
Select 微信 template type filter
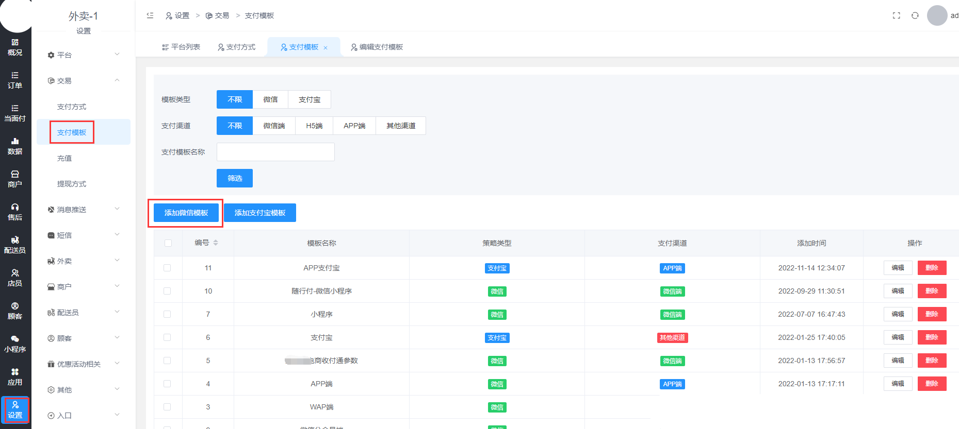pos(270,99)
